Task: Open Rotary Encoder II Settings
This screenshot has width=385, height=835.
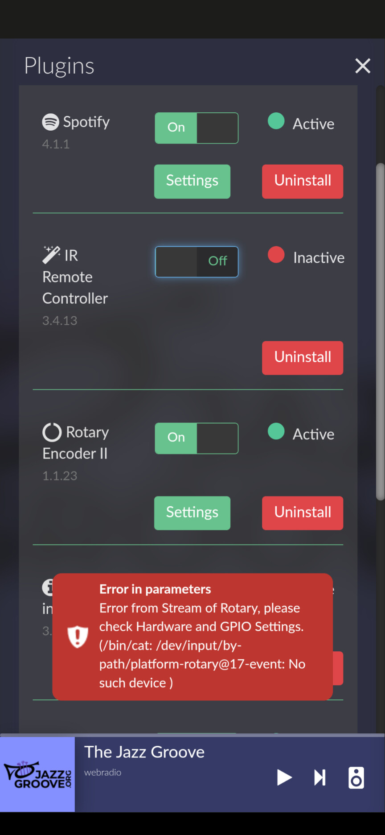Action: (x=192, y=513)
